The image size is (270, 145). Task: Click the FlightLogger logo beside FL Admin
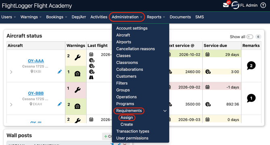point(235,5)
